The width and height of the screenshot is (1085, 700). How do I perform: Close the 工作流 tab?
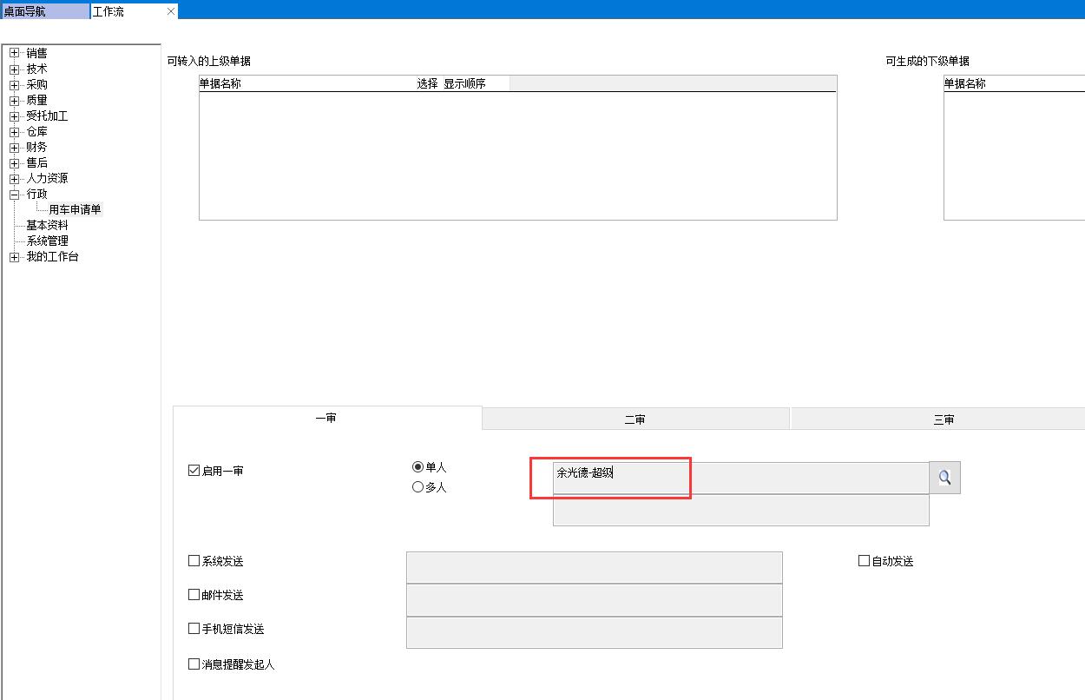tap(171, 11)
